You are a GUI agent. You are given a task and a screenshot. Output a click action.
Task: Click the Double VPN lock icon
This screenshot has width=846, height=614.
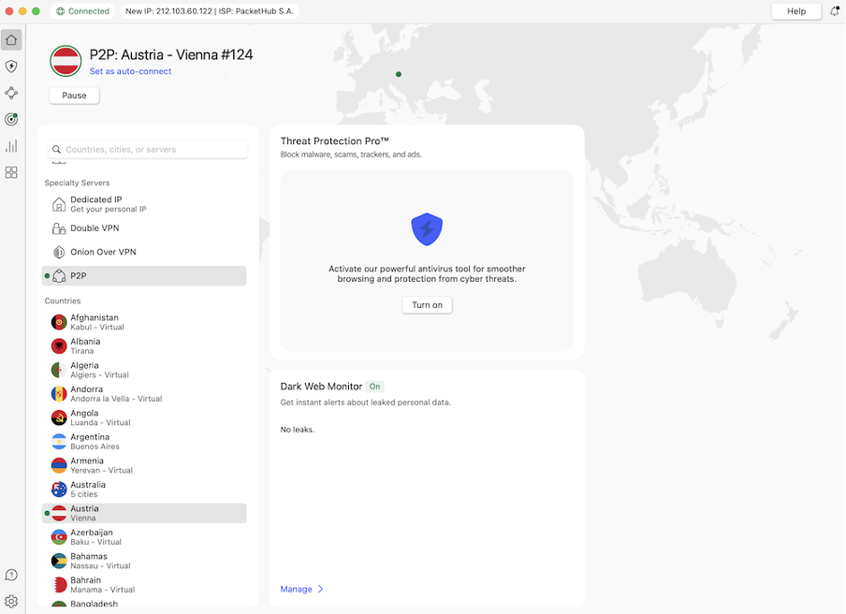59,228
